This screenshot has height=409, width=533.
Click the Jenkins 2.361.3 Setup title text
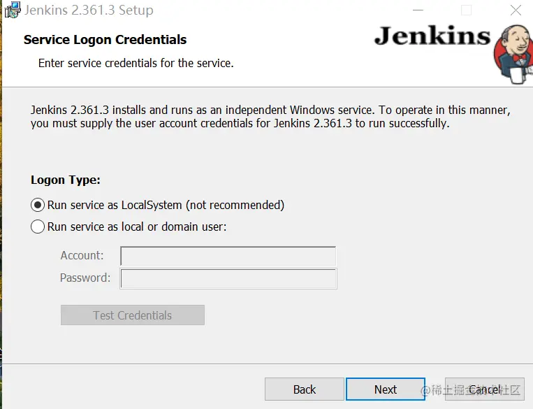coord(89,10)
